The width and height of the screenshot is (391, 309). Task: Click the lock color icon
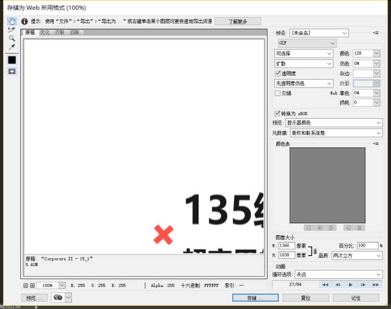coord(331,228)
